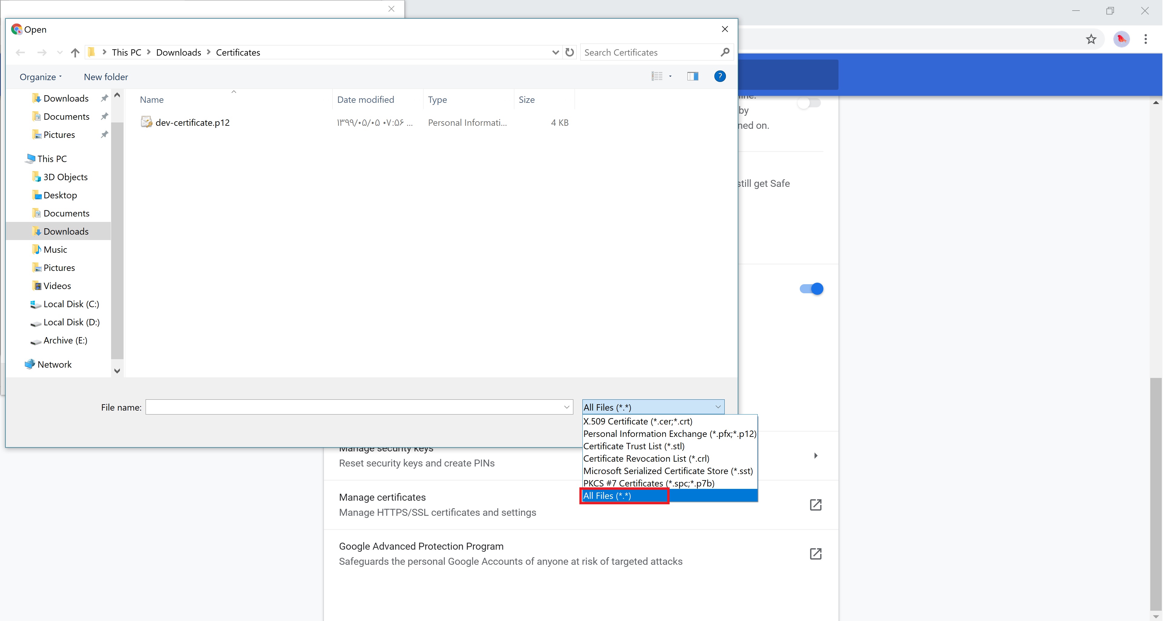
Task: Open Local Disk (C:)
Action: (71, 304)
